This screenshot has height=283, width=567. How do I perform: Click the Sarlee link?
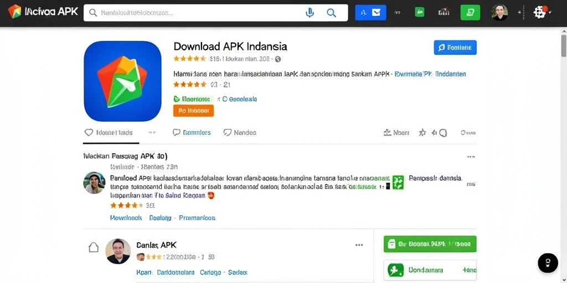pyautogui.click(x=238, y=272)
